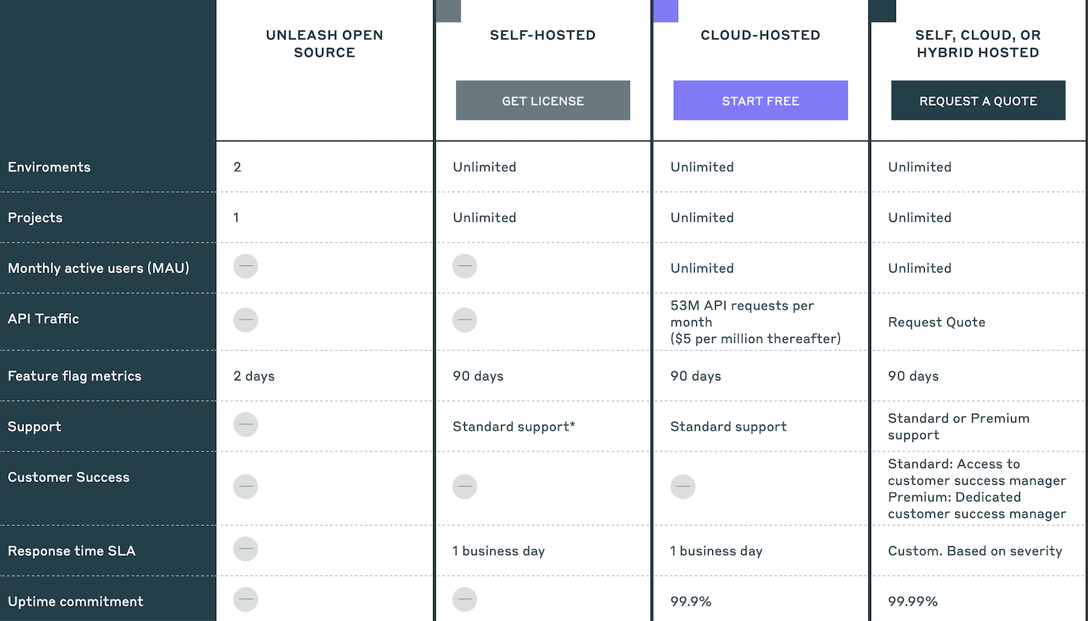Image resolution: width=1088 pixels, height=621 pixels.
Task: Click the purple color block above Cloud-Hosted
Action: (666, 11)
